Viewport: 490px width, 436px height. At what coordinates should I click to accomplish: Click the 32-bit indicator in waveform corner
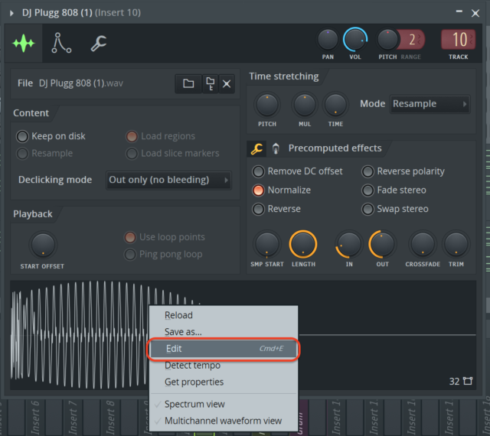point(459,381)
